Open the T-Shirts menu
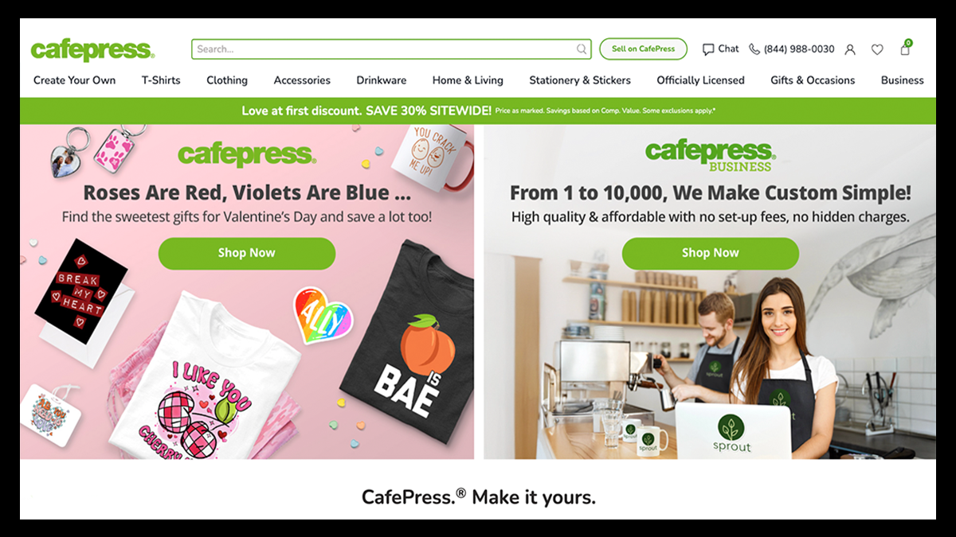956x537 pixels. tap(161, 80)
